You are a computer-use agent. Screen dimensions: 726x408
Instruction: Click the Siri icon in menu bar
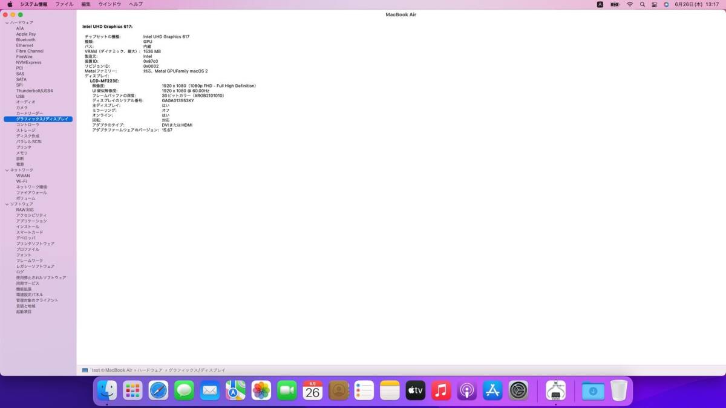pos(666,4)
